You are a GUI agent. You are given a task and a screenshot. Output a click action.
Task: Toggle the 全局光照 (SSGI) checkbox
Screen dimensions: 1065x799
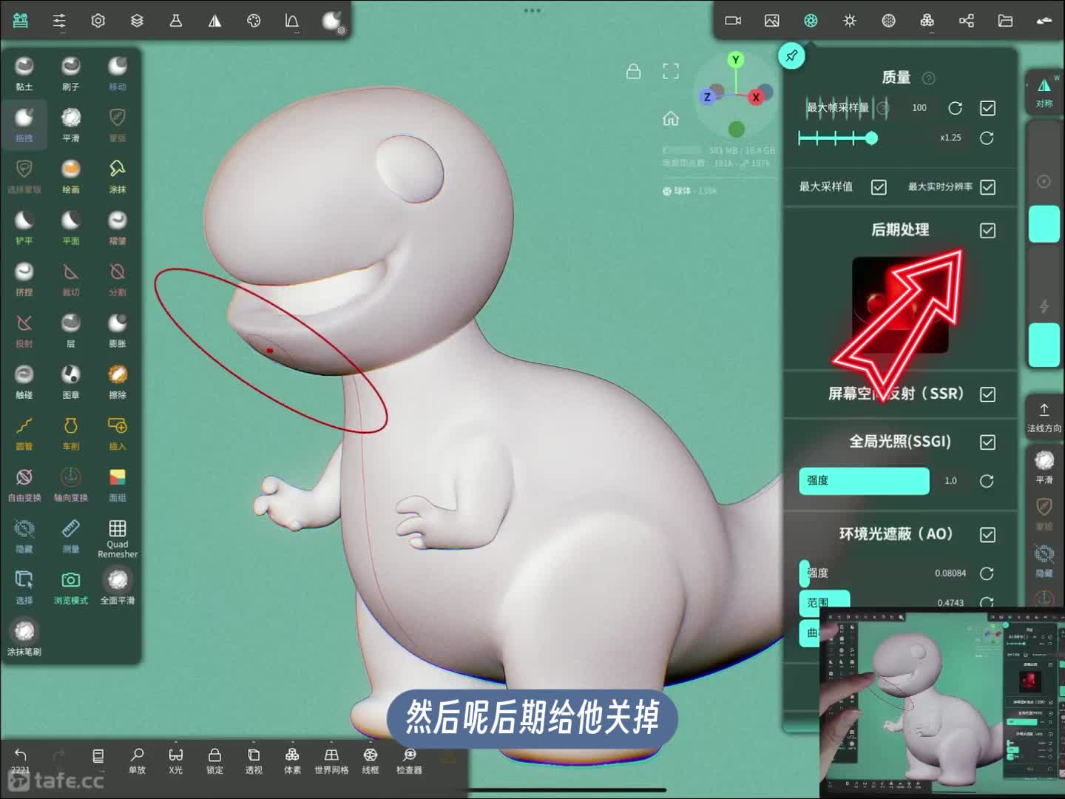coord(987,442)
